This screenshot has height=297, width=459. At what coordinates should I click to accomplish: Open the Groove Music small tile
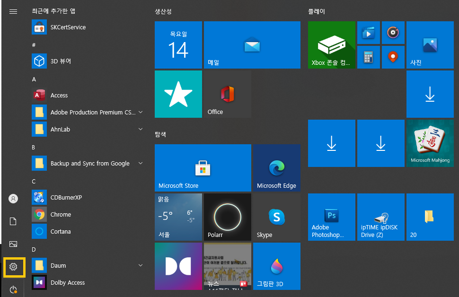[393, 33]
